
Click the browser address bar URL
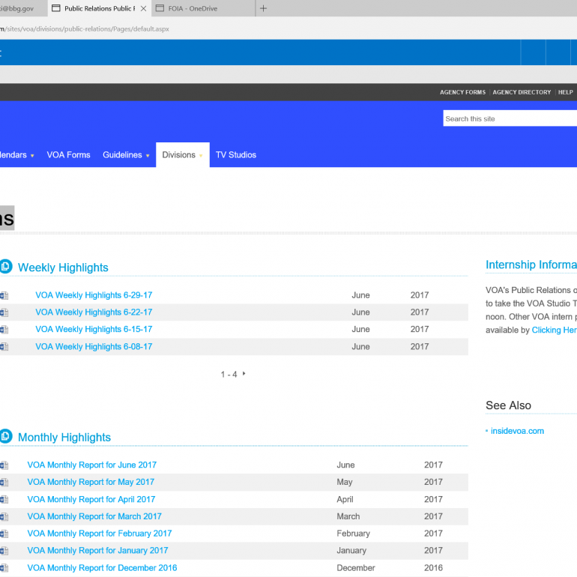(85, 29)
